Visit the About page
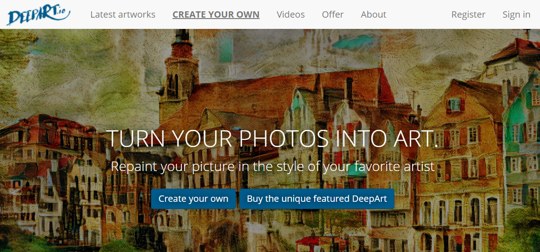Viewport: 540px width, 252px height. tap(373, 14)
